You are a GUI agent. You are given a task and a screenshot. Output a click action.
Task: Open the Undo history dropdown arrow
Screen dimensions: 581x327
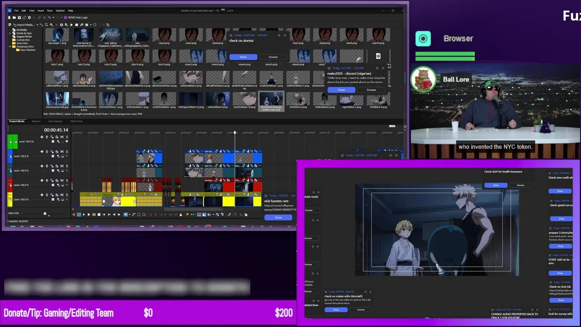tap(54, 18)
